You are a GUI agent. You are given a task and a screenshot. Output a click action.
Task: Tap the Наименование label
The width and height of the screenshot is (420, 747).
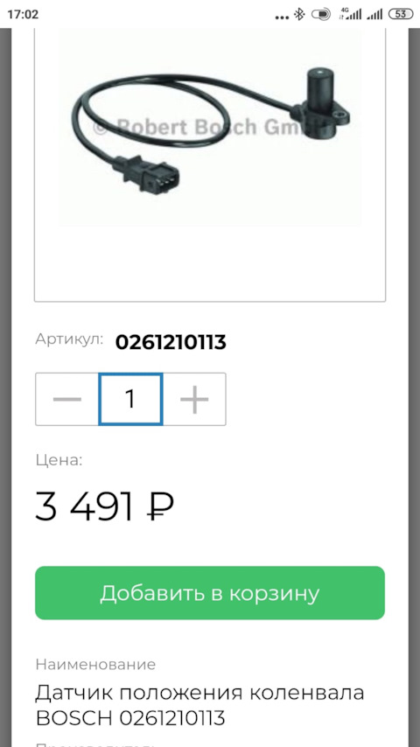point(96,664)
